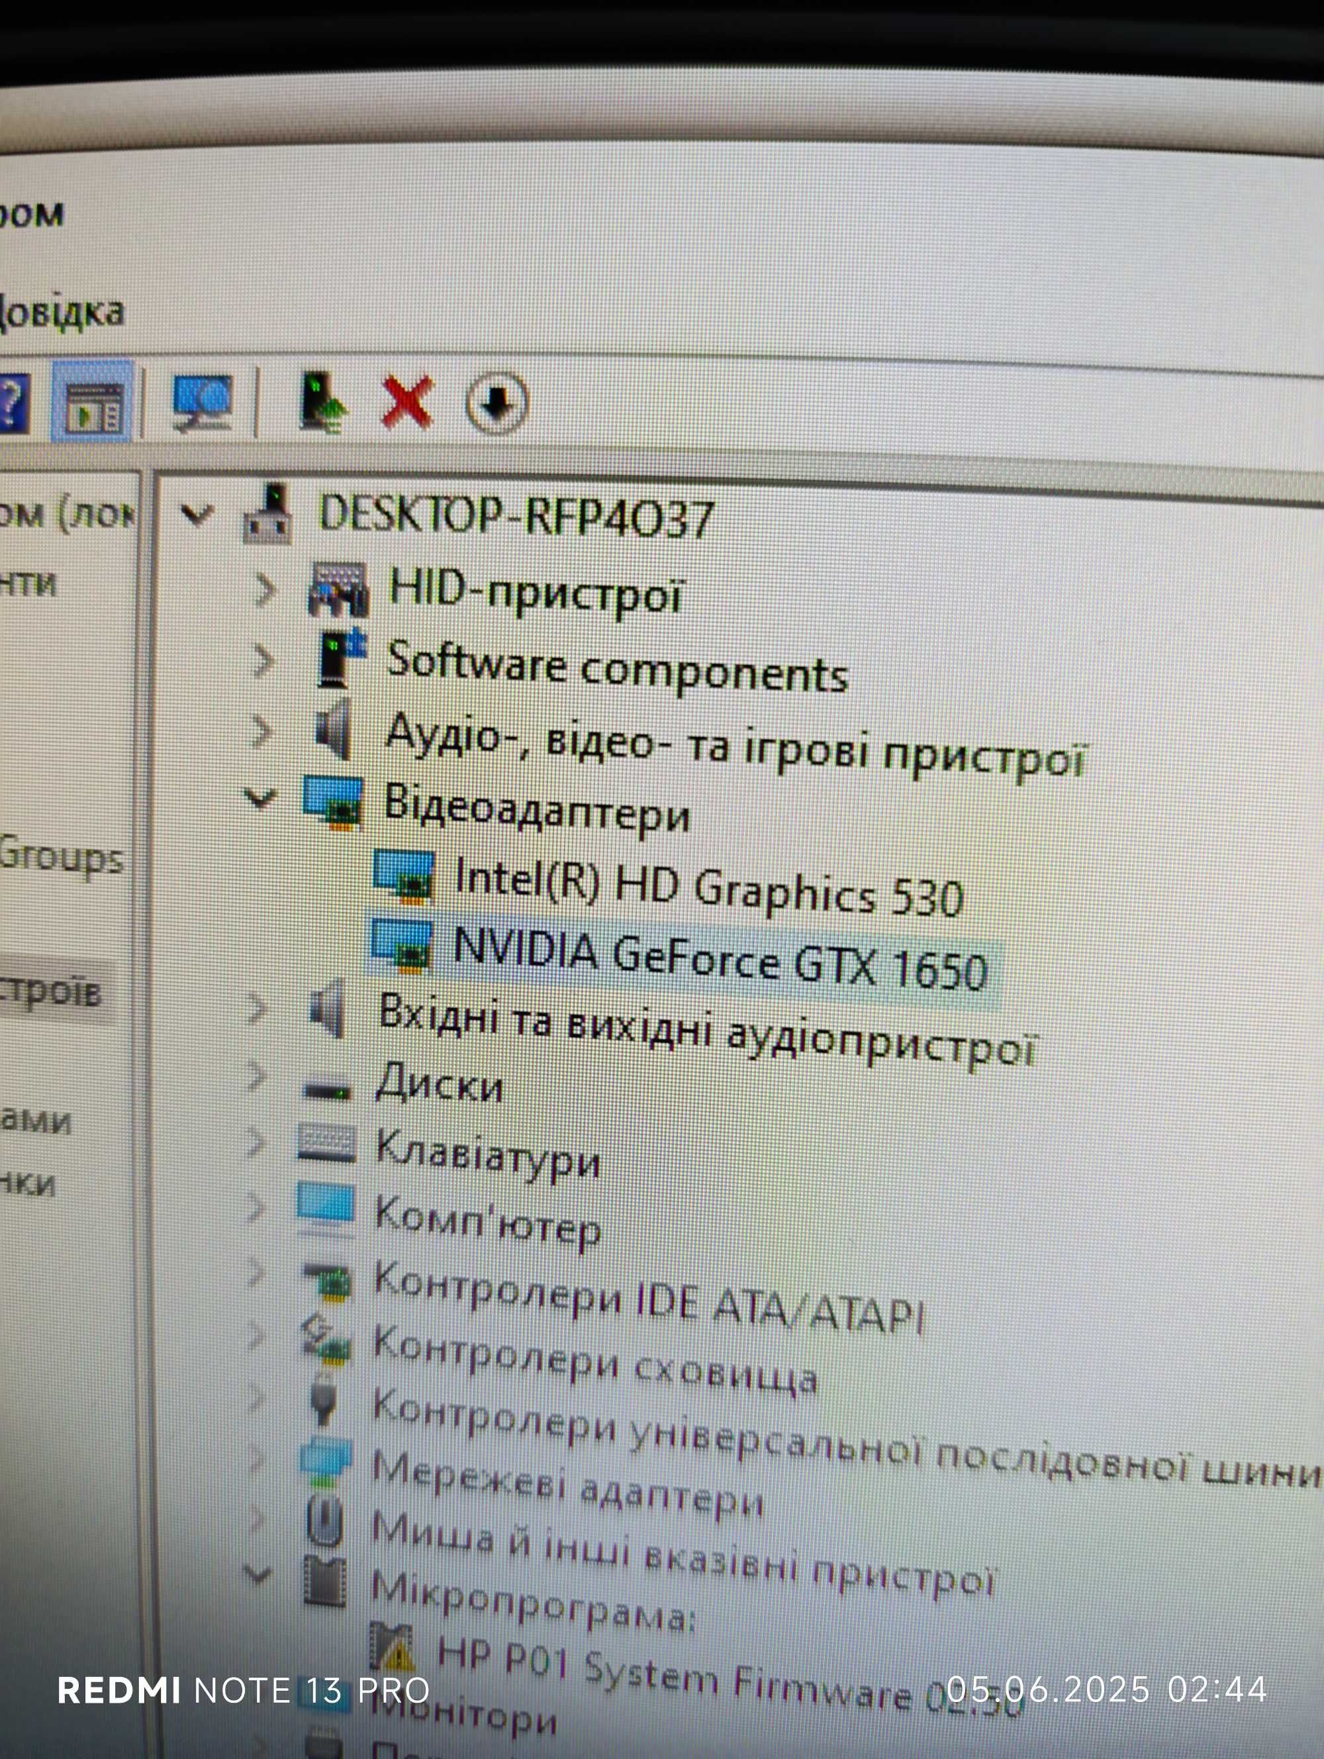Screen dimensions: 1324x1759
Task: Click the icon beside NVIDIA GeForce GTX 1650
Action: (402, 946)
